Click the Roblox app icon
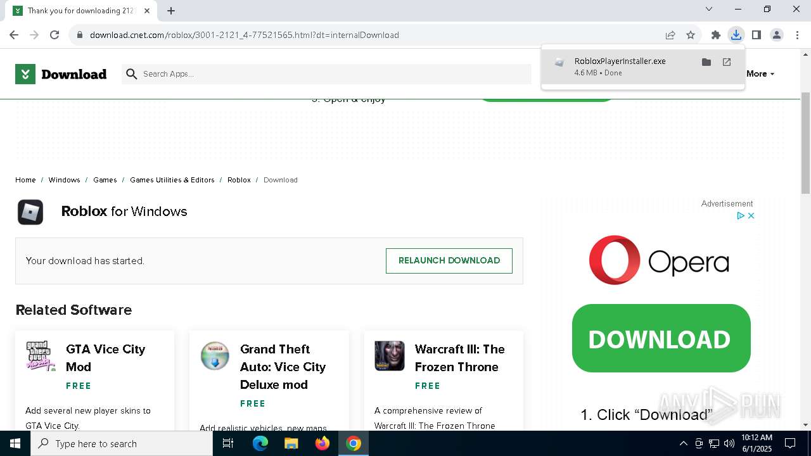Screen dimensions: 811x456 (30, 212)
